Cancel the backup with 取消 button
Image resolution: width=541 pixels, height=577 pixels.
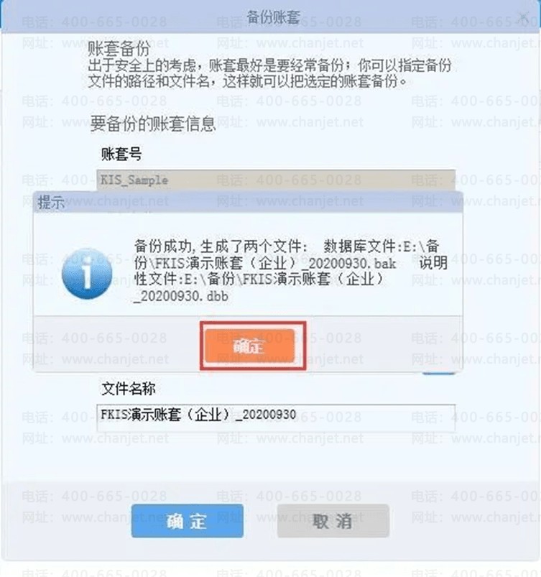coord(333,521)
